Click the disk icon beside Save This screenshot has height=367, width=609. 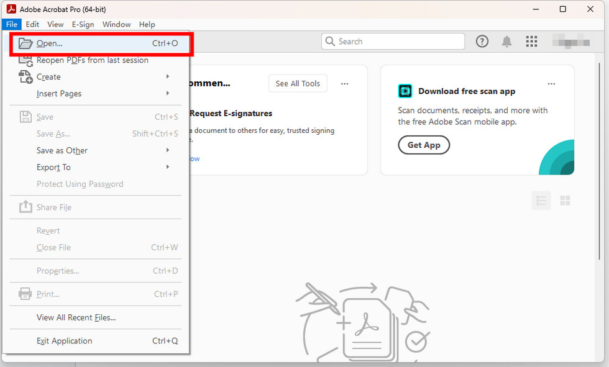coord(25,117)
